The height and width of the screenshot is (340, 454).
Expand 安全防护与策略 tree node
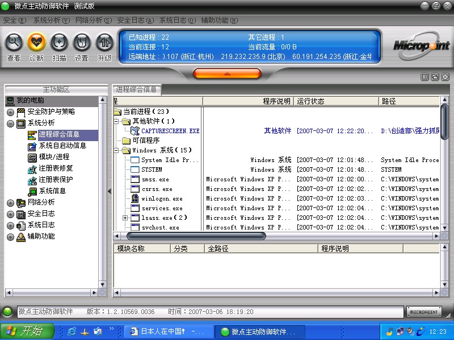pos(10,112)
